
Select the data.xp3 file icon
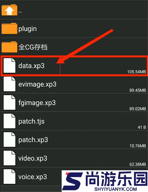(9, 65)
